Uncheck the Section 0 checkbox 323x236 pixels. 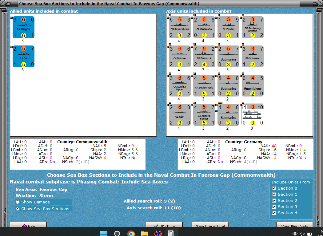(x=274, y=188)
